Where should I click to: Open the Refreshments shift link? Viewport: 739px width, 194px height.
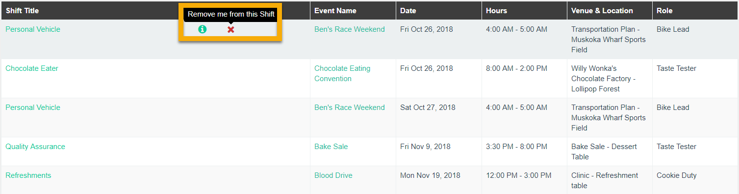point(28,175)
